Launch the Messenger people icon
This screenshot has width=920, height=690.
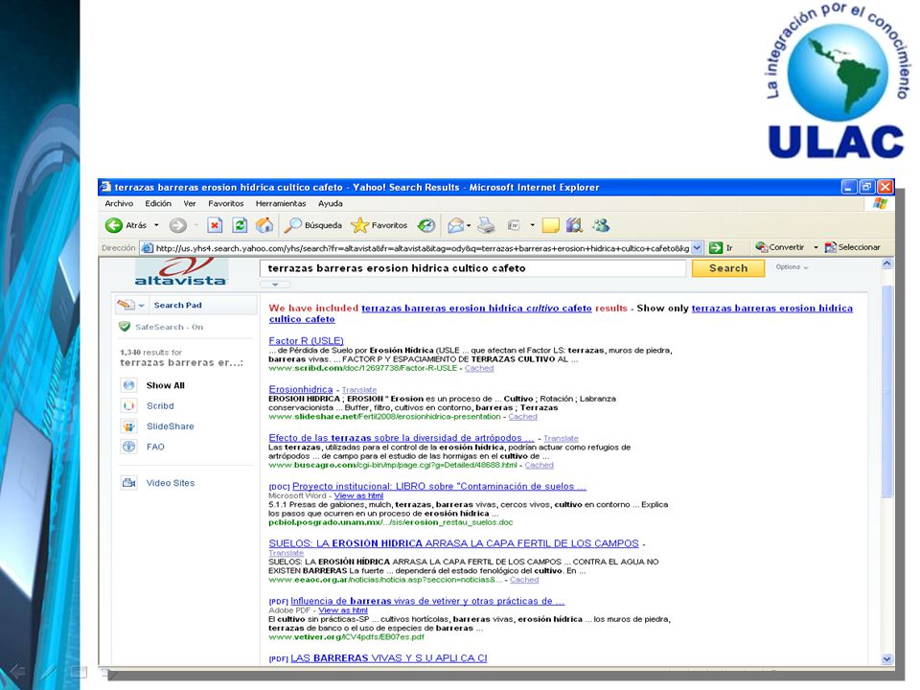click(x=601, y=225)
